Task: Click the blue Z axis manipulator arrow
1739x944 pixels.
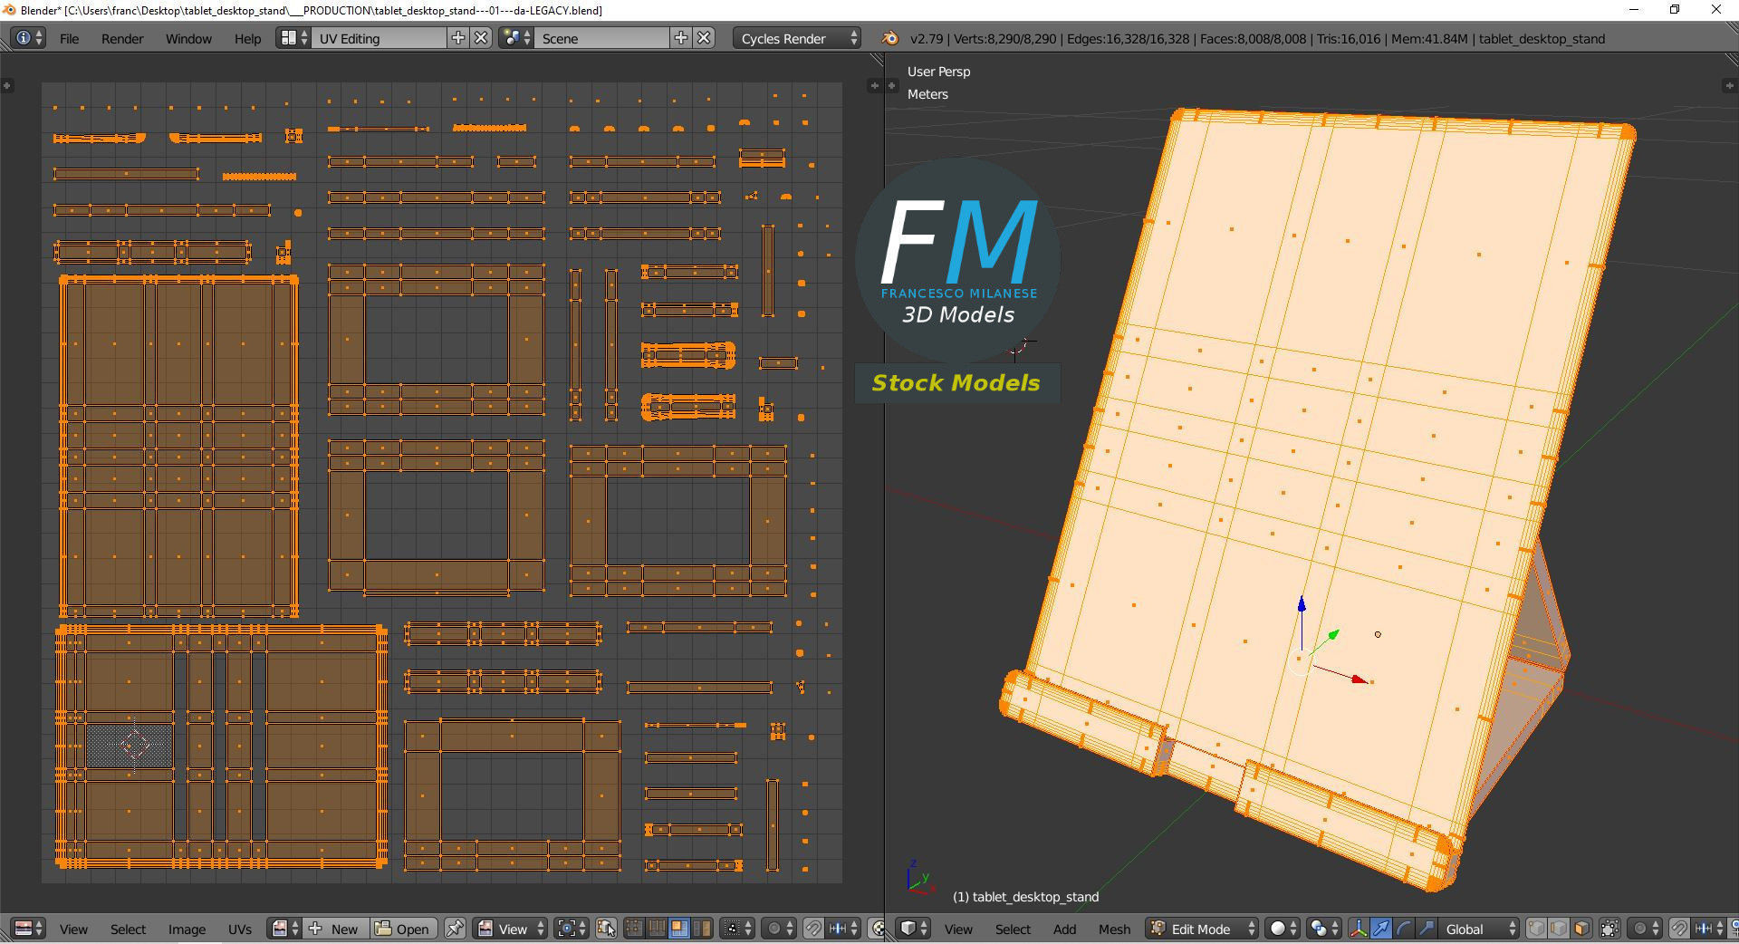Action: pos(1302,605)
